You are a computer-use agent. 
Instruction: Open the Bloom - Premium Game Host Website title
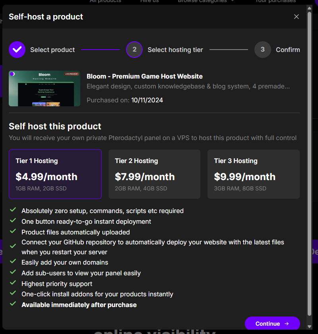tap(145, 76)
